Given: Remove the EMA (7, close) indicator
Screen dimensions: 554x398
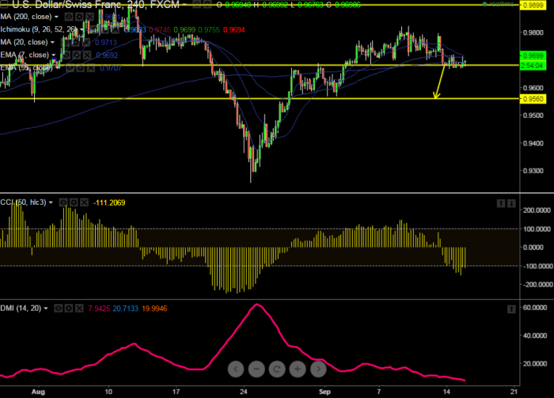Looking at the screenshot, I should click(87, 55).
